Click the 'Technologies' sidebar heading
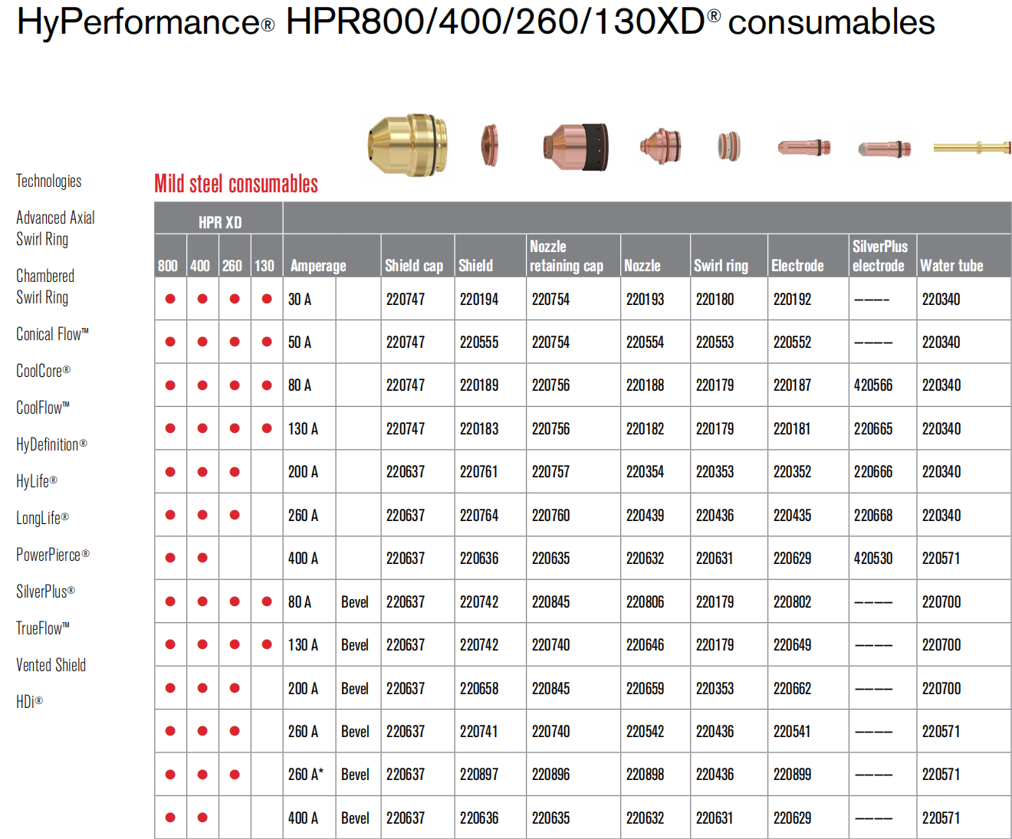Viewport: 1012px width, 839px height. (48, 181)
